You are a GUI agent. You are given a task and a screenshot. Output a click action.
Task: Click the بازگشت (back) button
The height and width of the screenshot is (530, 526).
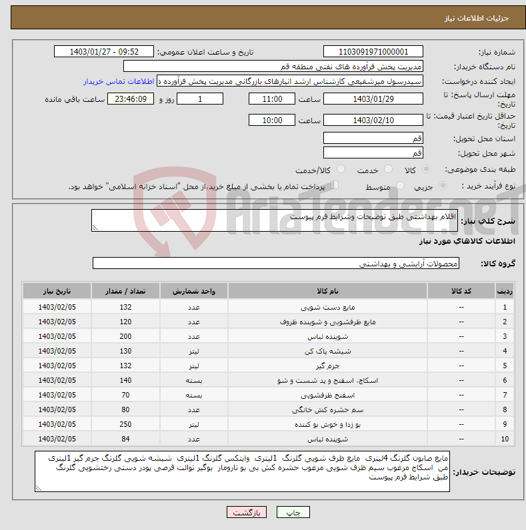(247, 513)
